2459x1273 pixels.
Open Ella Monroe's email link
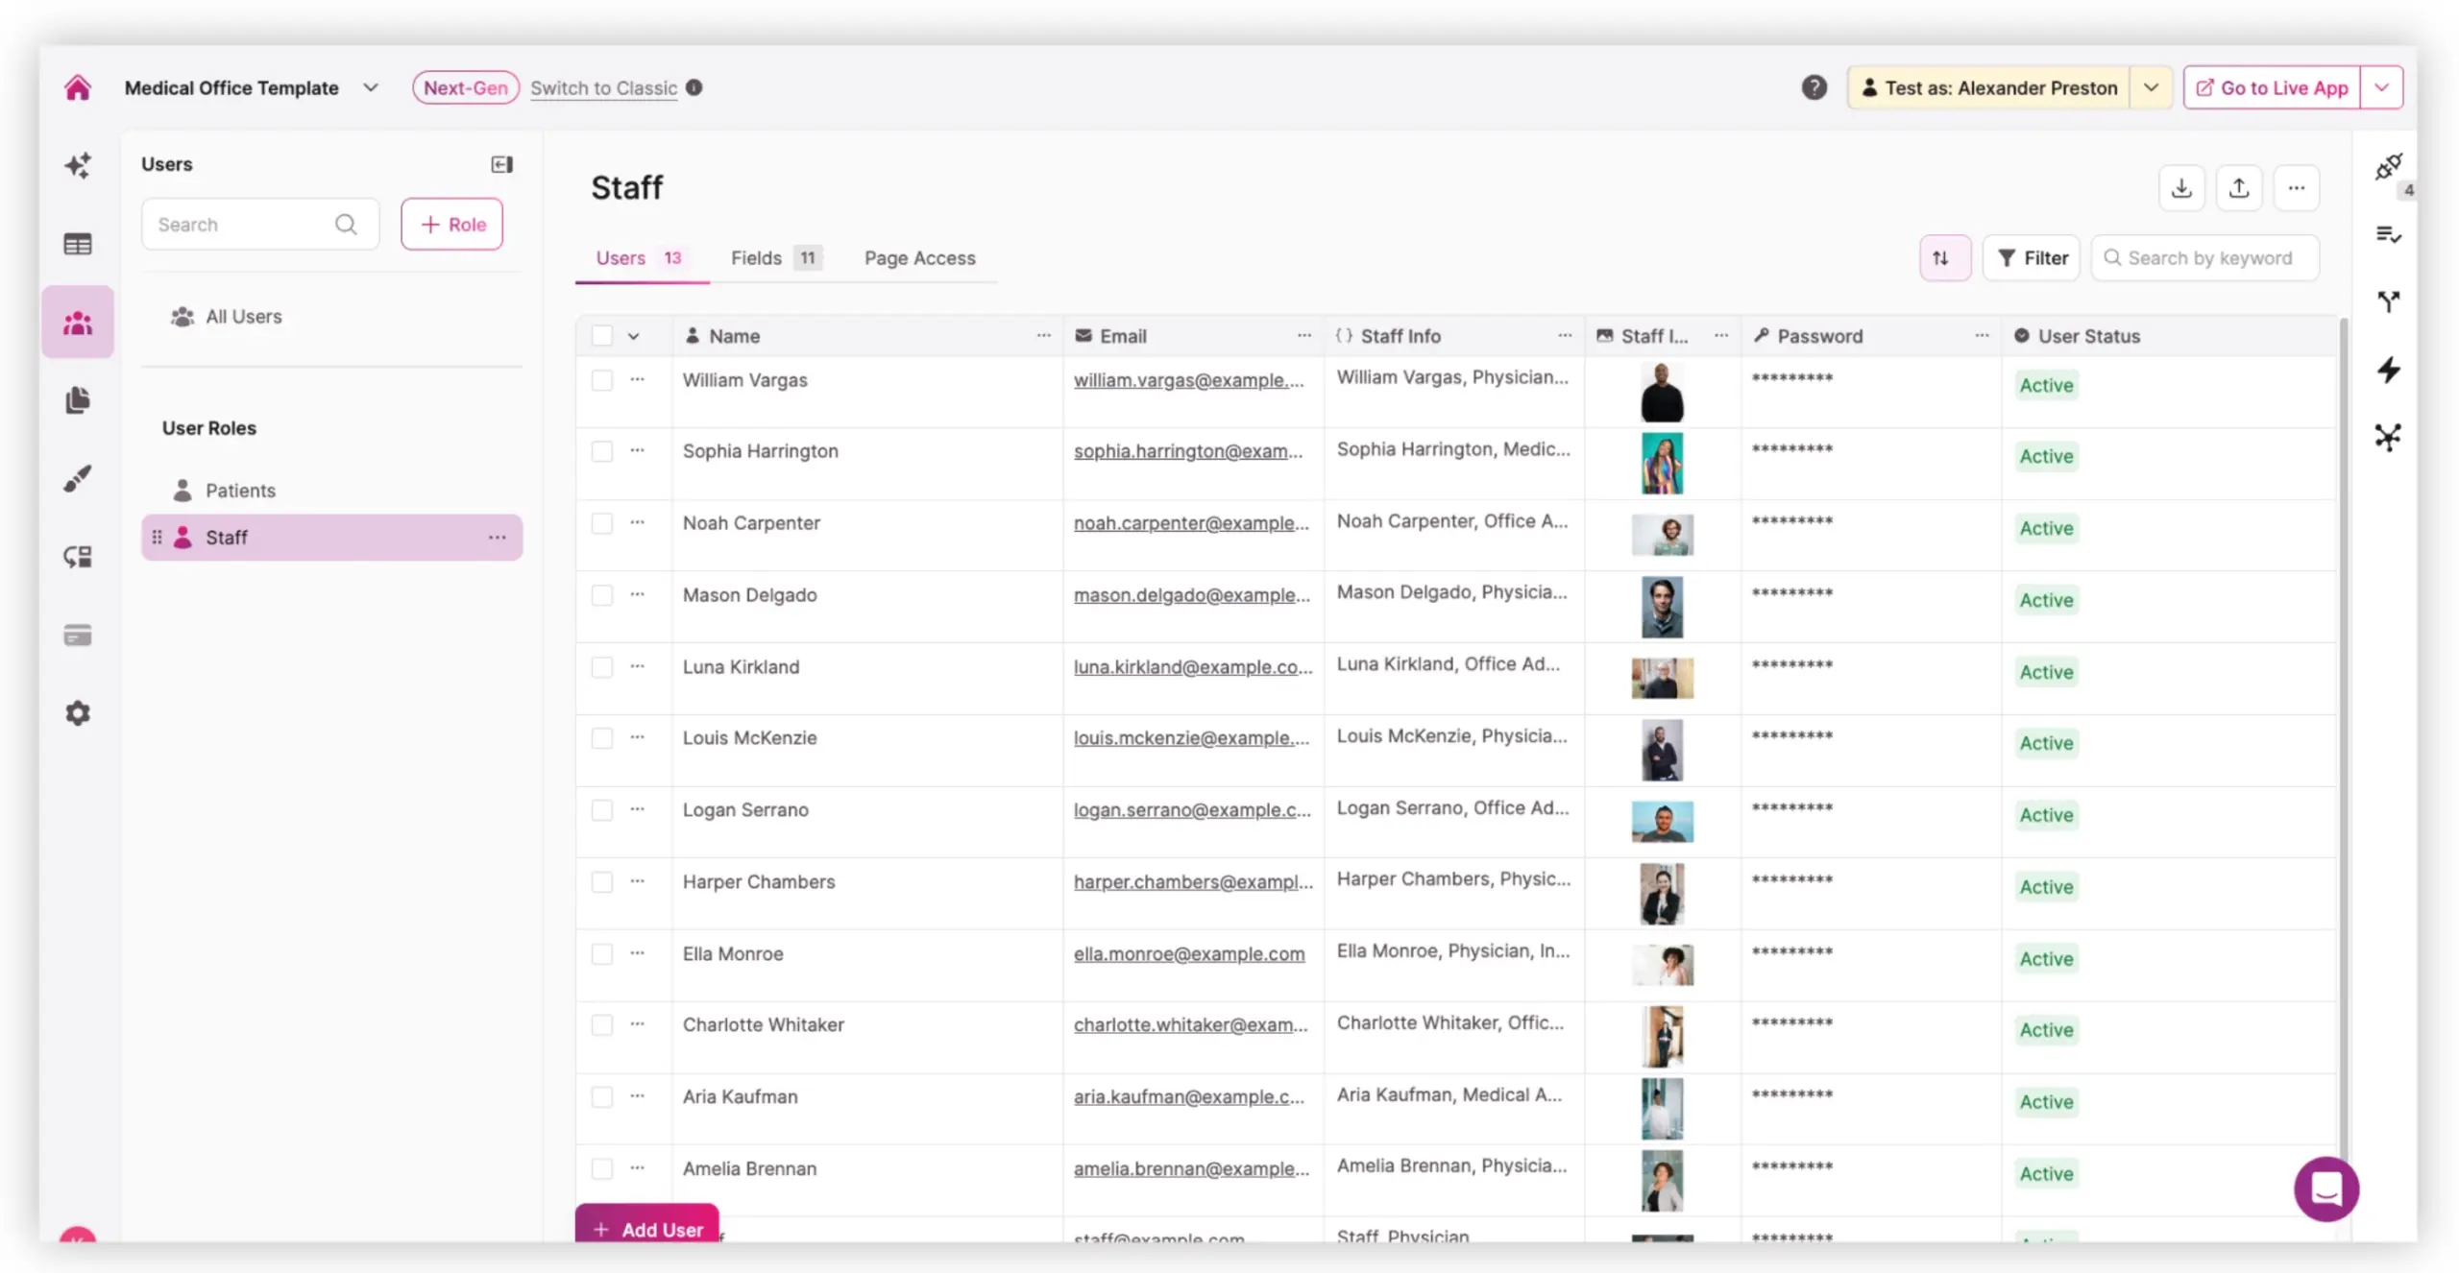[1188, 954]
